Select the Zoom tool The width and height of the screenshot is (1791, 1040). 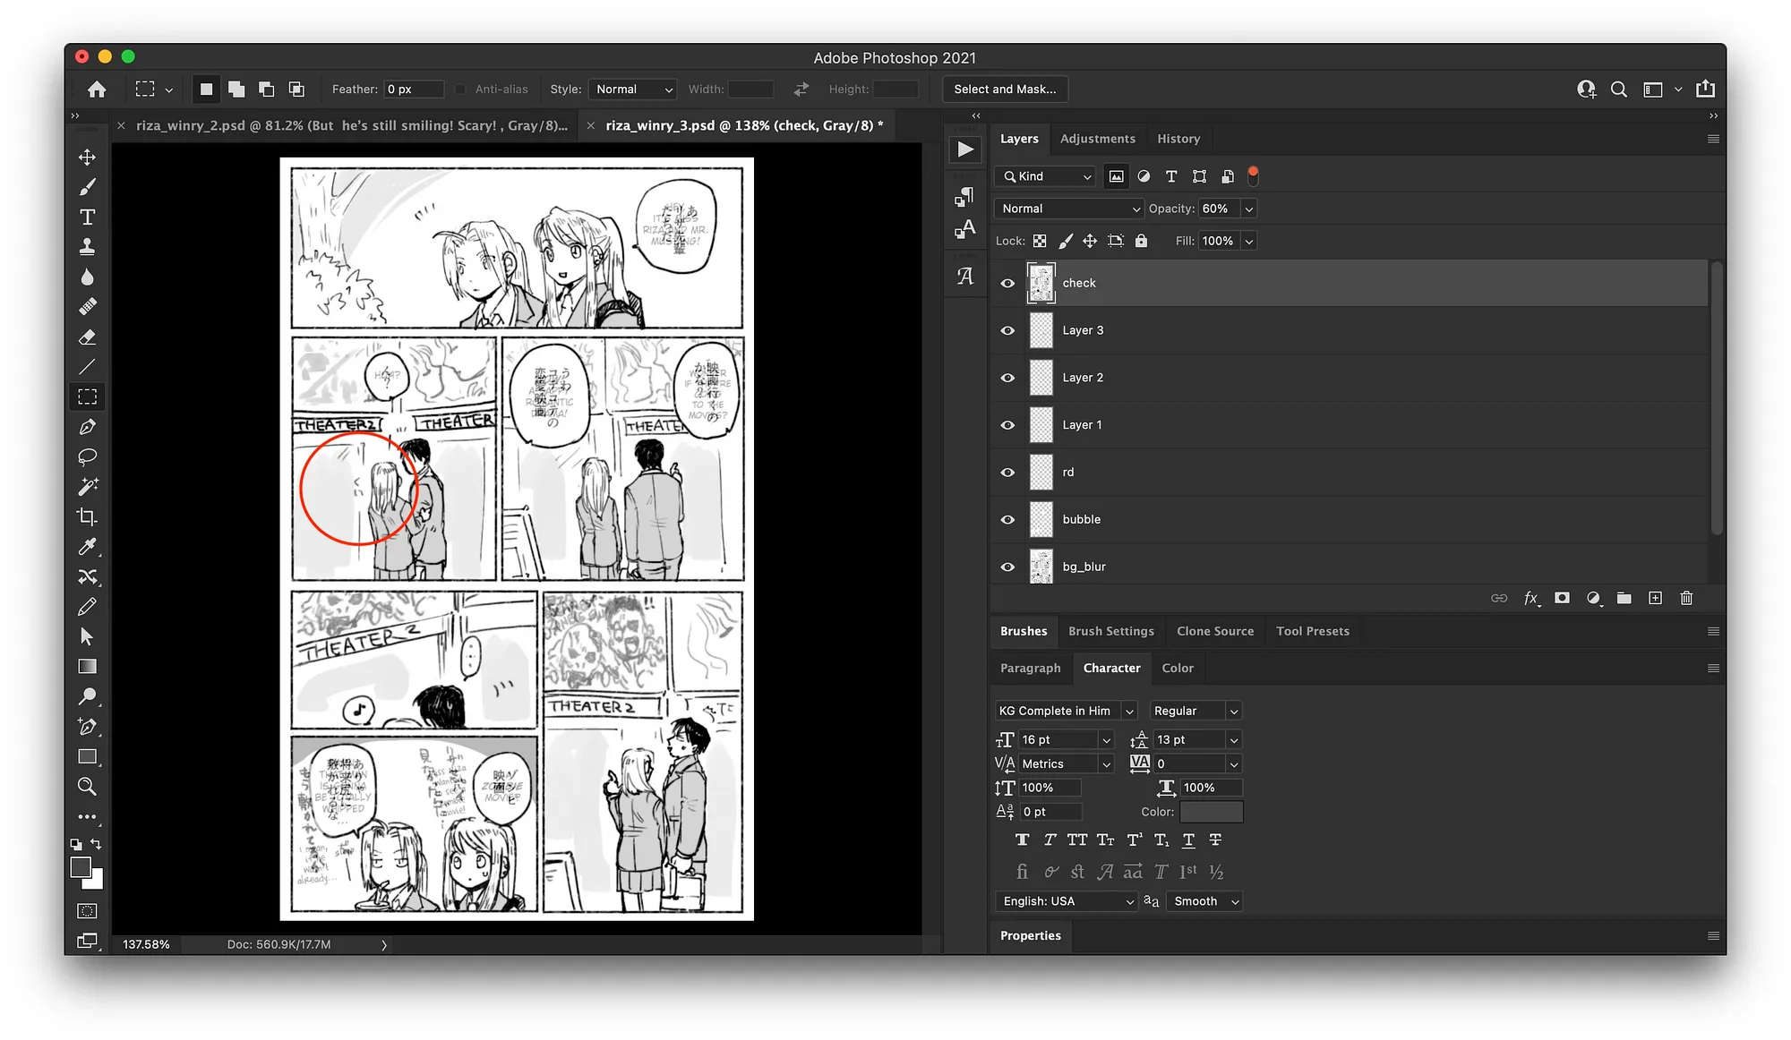tap(87, 787)
